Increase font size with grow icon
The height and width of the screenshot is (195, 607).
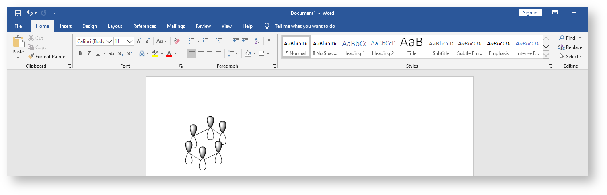point(139,41)
